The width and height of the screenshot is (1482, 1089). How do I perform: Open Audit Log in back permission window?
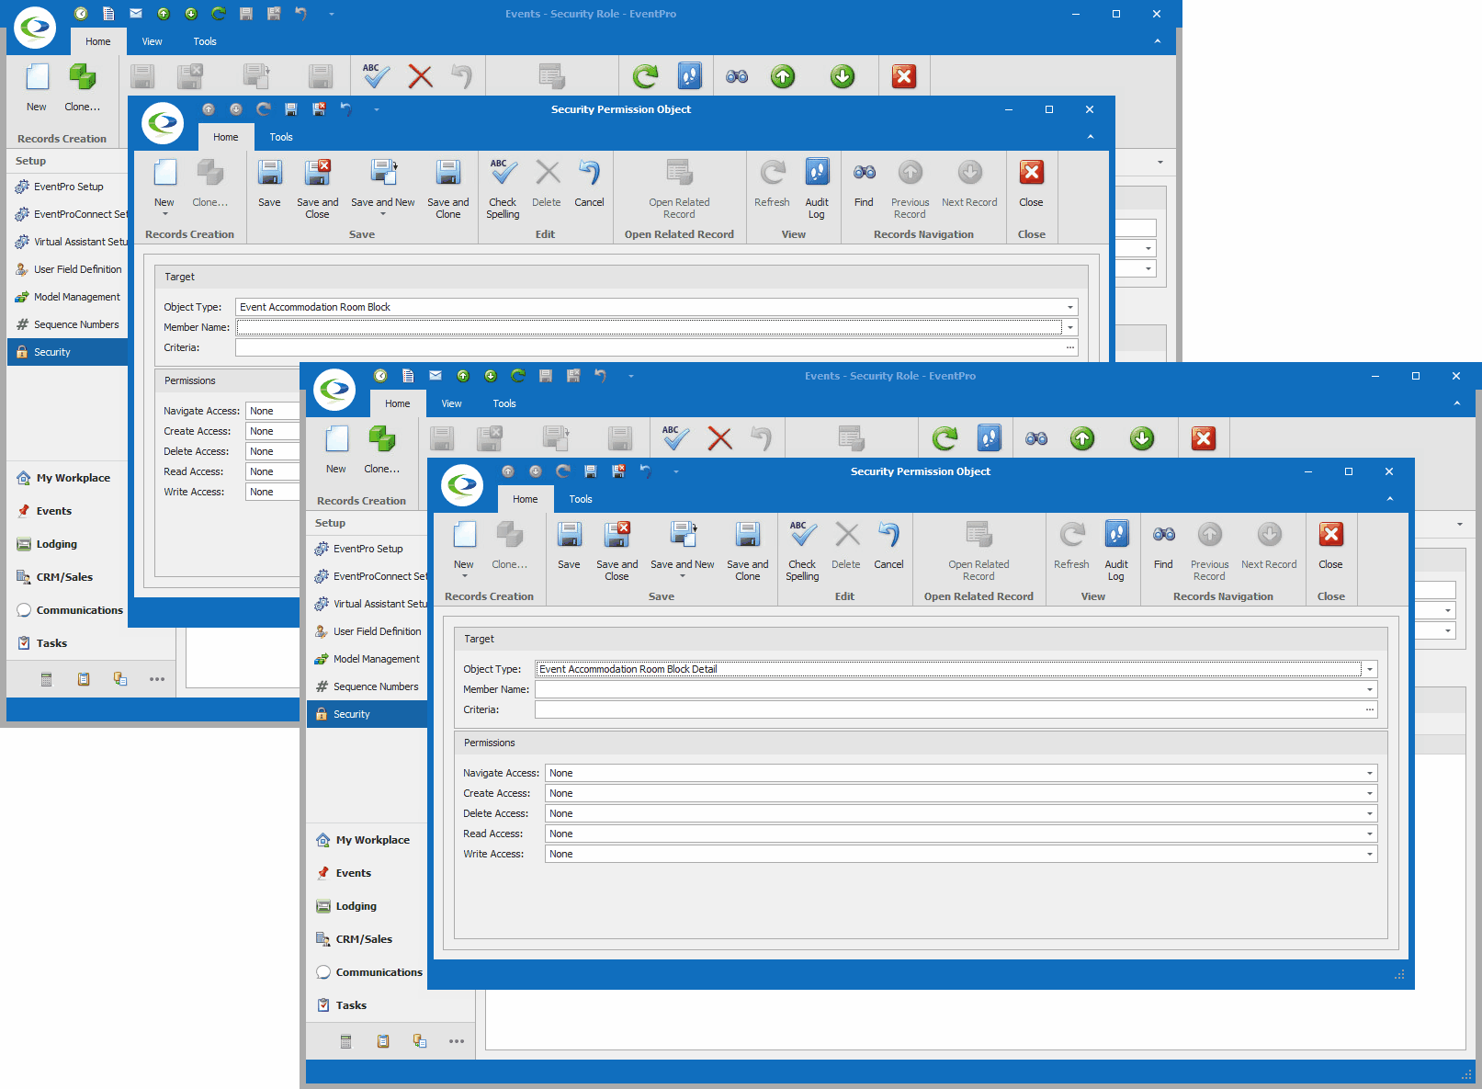pos(817,188)
